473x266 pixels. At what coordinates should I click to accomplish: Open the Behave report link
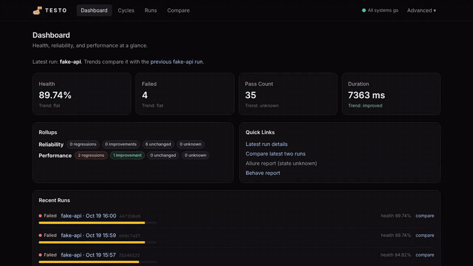(x=263, y=173)
